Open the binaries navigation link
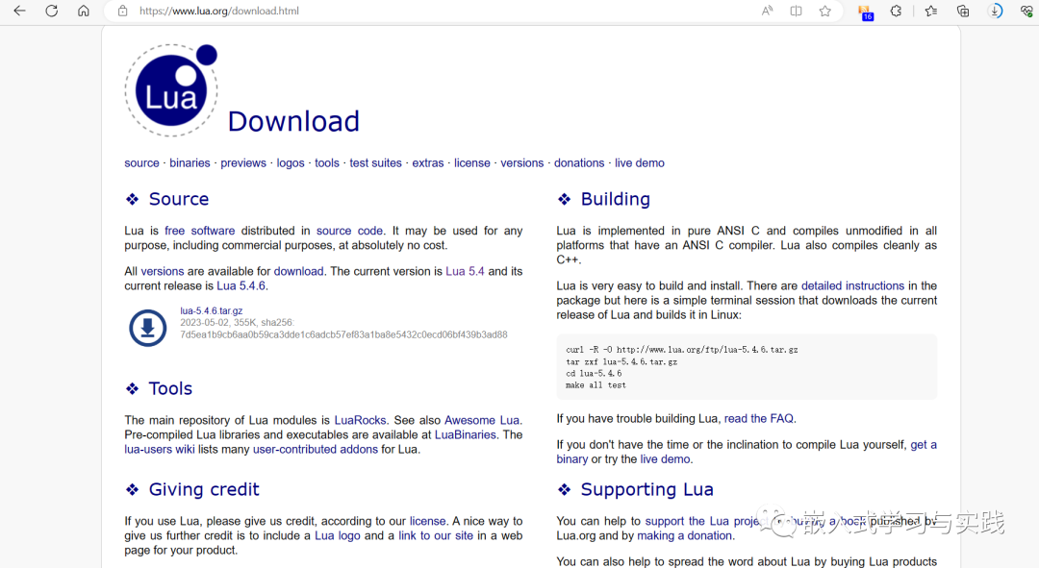The width and height of the screenshot is (1039, 568). 190,162
